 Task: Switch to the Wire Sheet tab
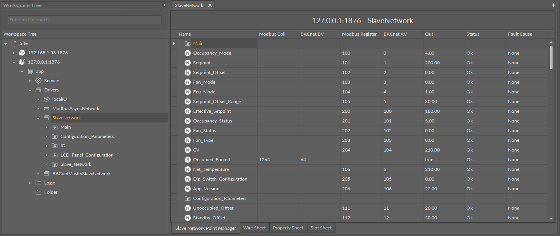[254, 228]
